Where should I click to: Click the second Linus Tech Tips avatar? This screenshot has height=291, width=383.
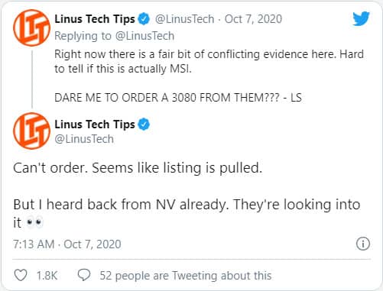click(x=31, y=131)
